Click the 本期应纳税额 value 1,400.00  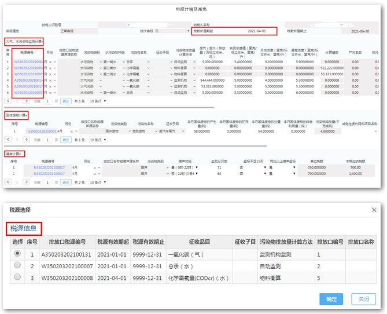[x=355, y=174]
